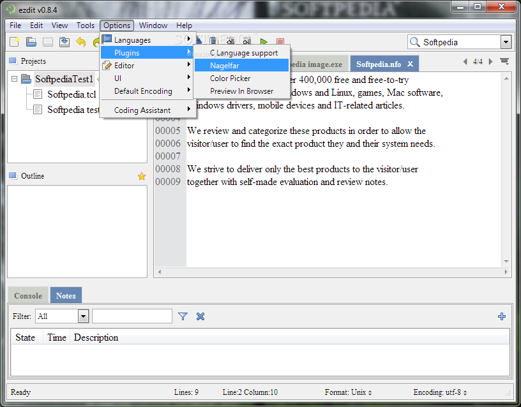Screen dimensions: 521x407
Task: Click the magnifier icon in search box
Action: pos(414,42)
